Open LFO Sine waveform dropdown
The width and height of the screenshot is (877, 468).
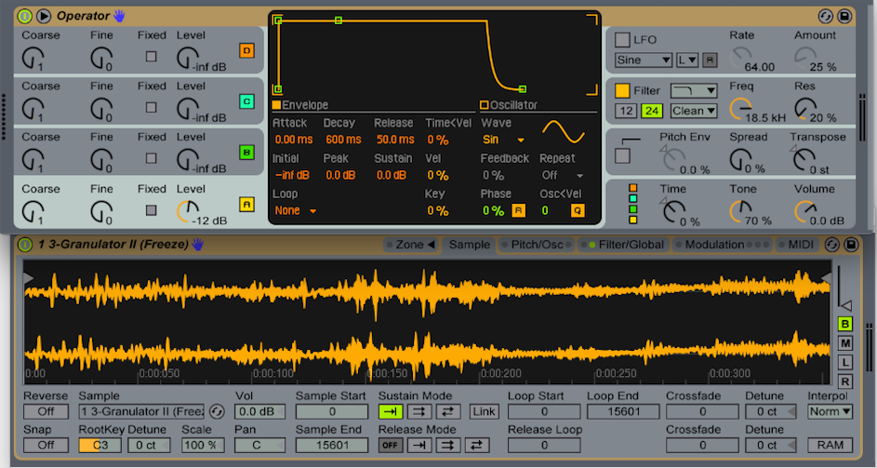pyautogui.click(x=644, y=60)
